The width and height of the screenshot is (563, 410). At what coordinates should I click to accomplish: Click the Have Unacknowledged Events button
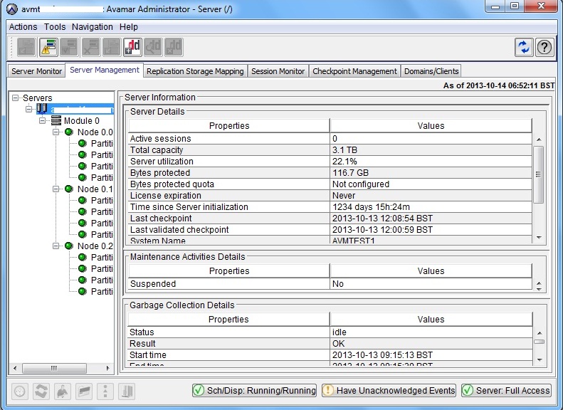click(x=389, y=391)
